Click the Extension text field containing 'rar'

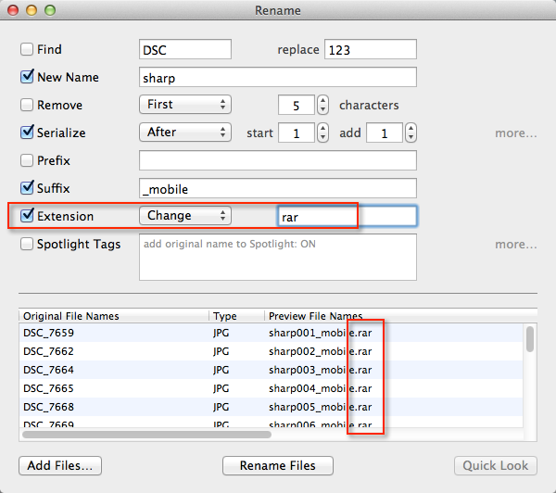[347, 216]
